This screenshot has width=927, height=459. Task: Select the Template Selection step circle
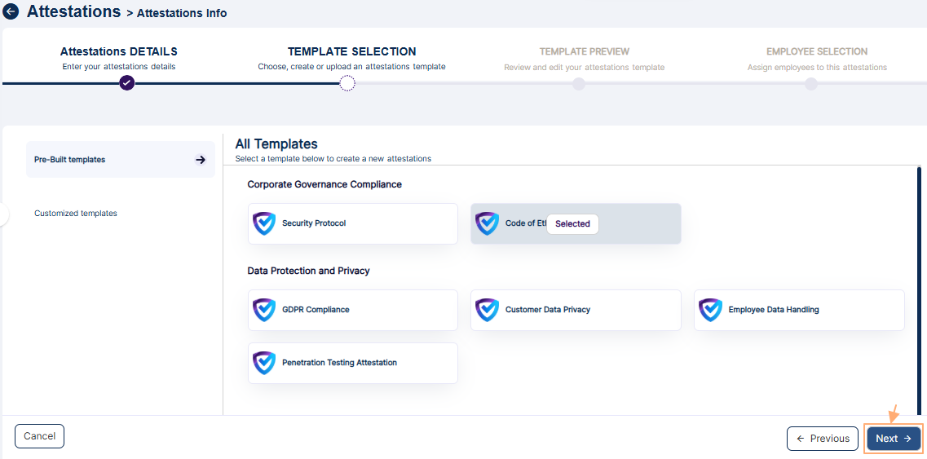point(347,83)
